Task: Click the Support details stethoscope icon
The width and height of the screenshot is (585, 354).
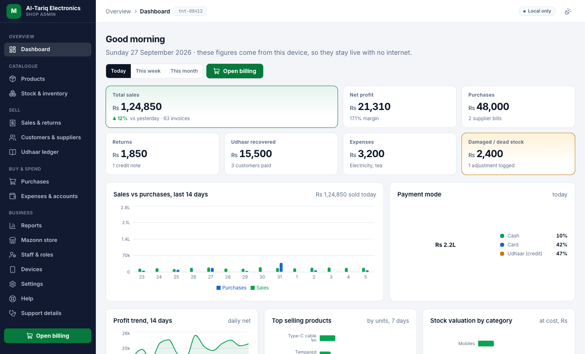Action: (x=13, y=313)
